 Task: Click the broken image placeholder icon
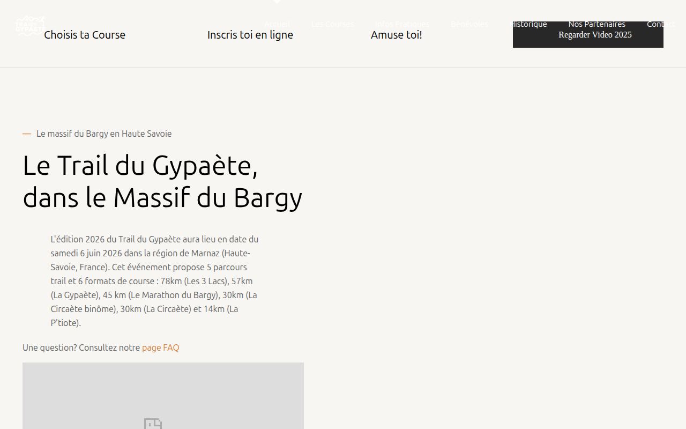click(x=153, y=424)
